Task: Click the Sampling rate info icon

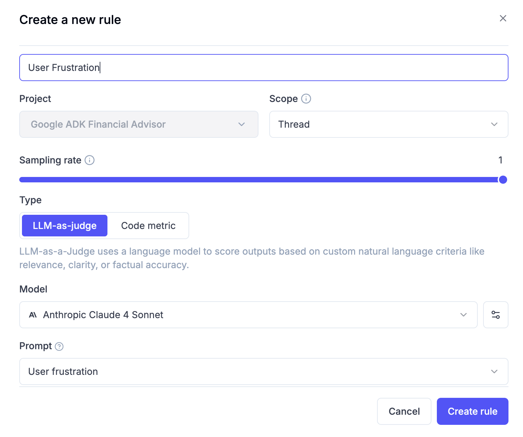Action: 89,160
